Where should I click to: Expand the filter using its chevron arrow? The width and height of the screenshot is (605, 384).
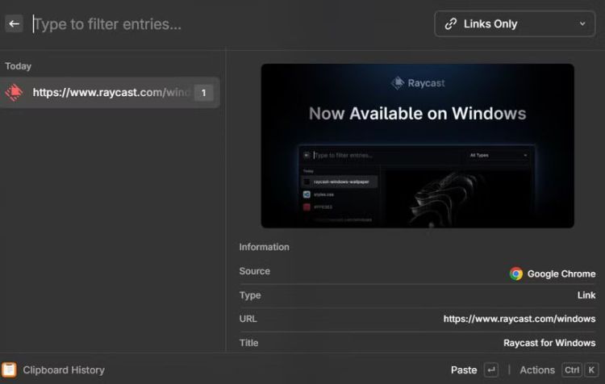click(582, 24)
